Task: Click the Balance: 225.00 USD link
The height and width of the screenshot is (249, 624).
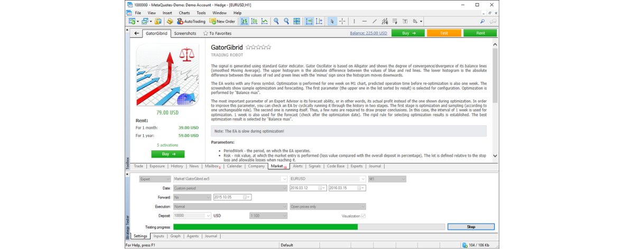Action: (368, 33)
